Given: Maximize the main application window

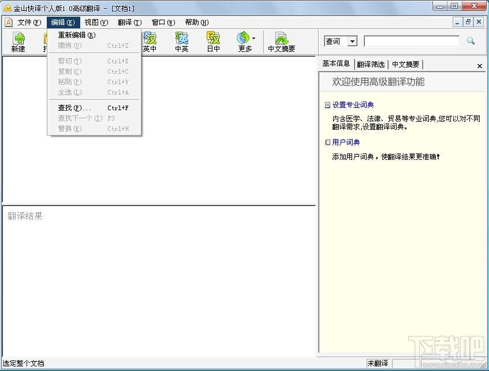Looking at the screenshot, I should point(454,6).
